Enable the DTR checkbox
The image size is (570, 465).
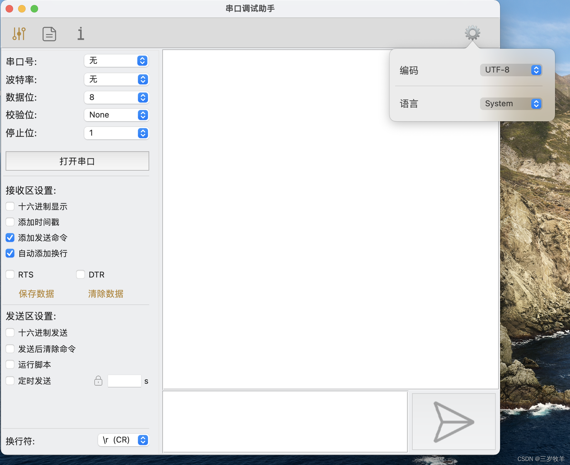[x=81, y=274]
